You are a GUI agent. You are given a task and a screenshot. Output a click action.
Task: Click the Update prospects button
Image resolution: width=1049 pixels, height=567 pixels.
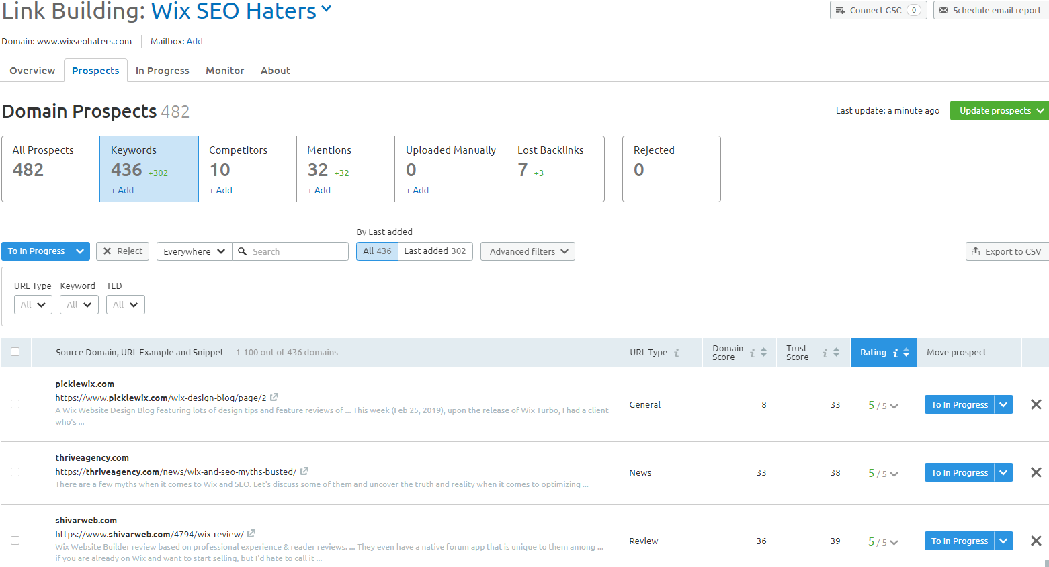click(x=995, y=110)
